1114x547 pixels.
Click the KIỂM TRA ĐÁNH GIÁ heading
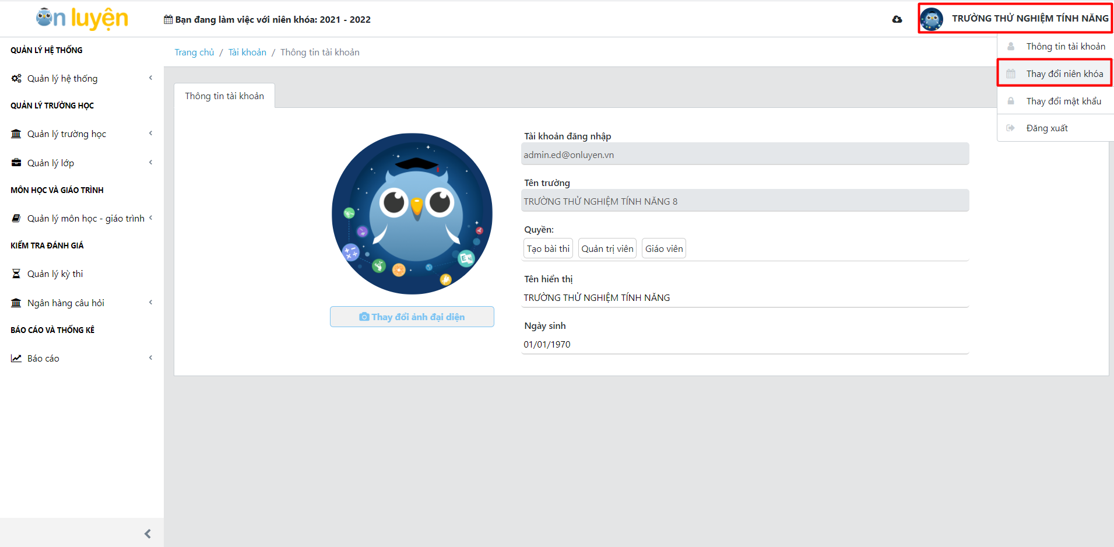tap(47, 246)
